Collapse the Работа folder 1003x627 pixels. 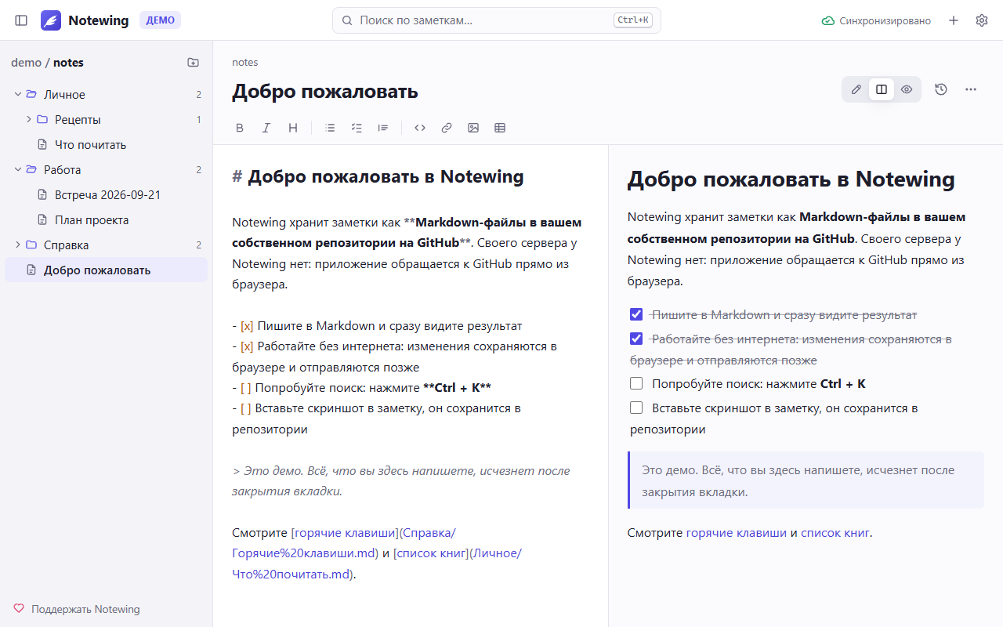tap(18, 170)
